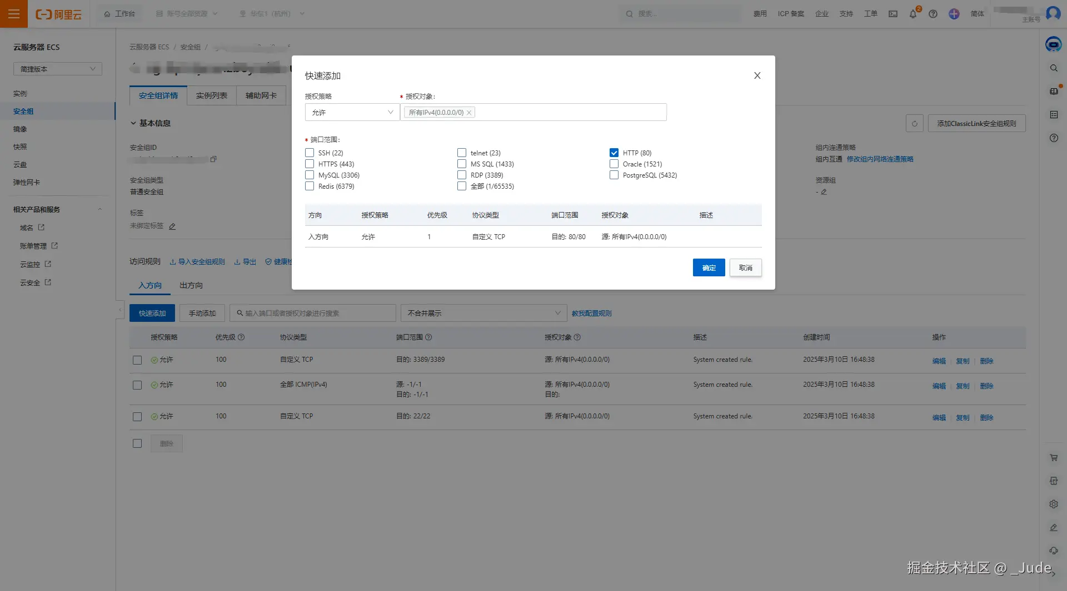The width and height of the screenshot is (1067, 591).
Task: Enable the MySQL (3306) port checkbox
Action: click(x=310, y=175)
